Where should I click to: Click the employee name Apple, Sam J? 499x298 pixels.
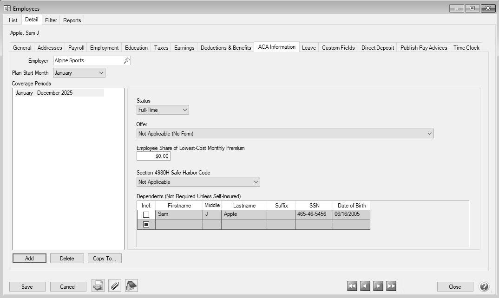tap(25, 33)
